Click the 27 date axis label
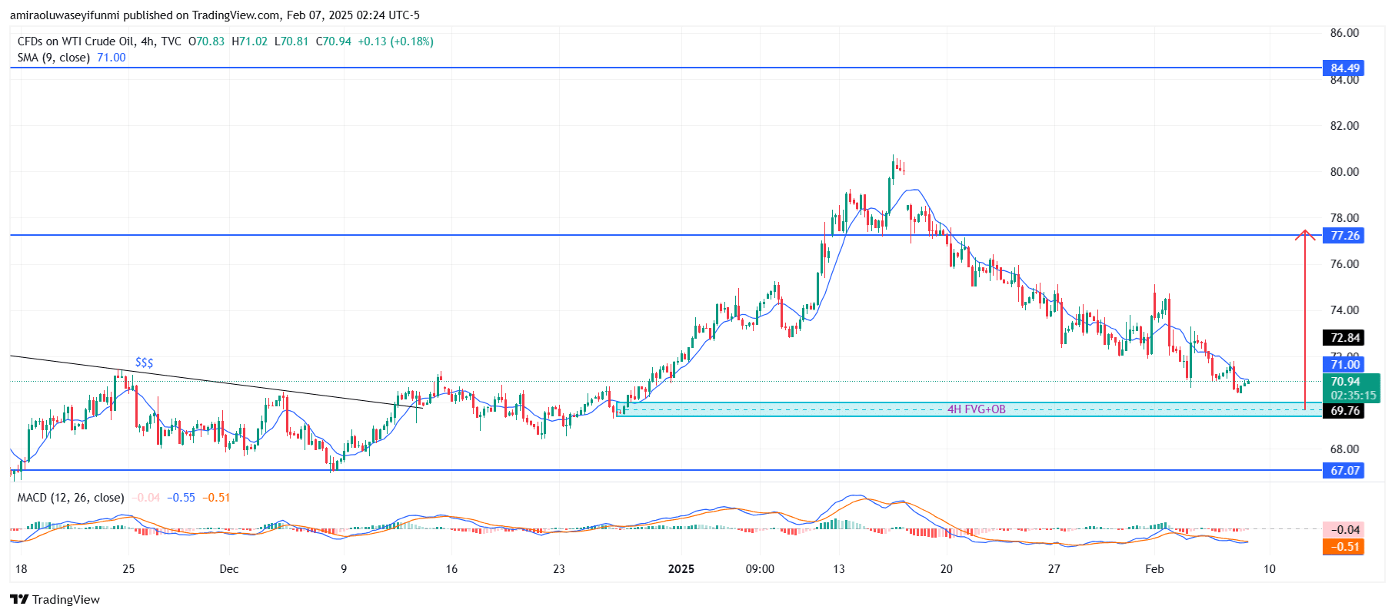1395x616 pixels. click(1054, 569)
